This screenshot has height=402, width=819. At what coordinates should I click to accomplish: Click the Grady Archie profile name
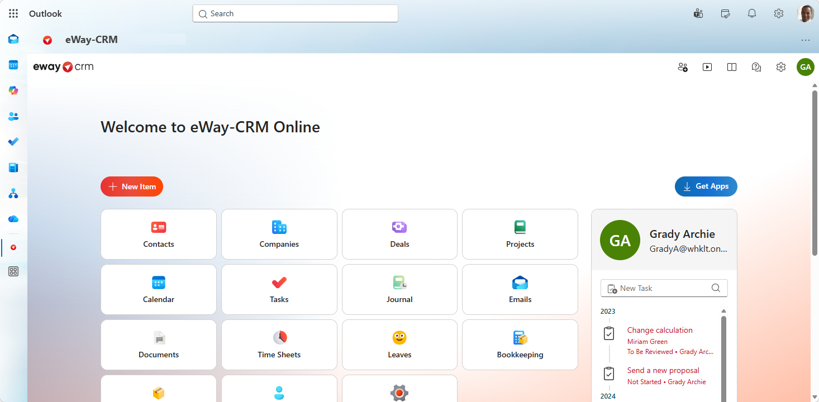tap(682, 234)
